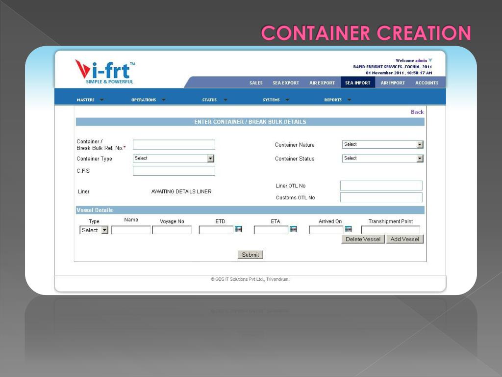Switch to the Air Export tab
Screen dimensions: 502x377
click(x=322, y=82)
